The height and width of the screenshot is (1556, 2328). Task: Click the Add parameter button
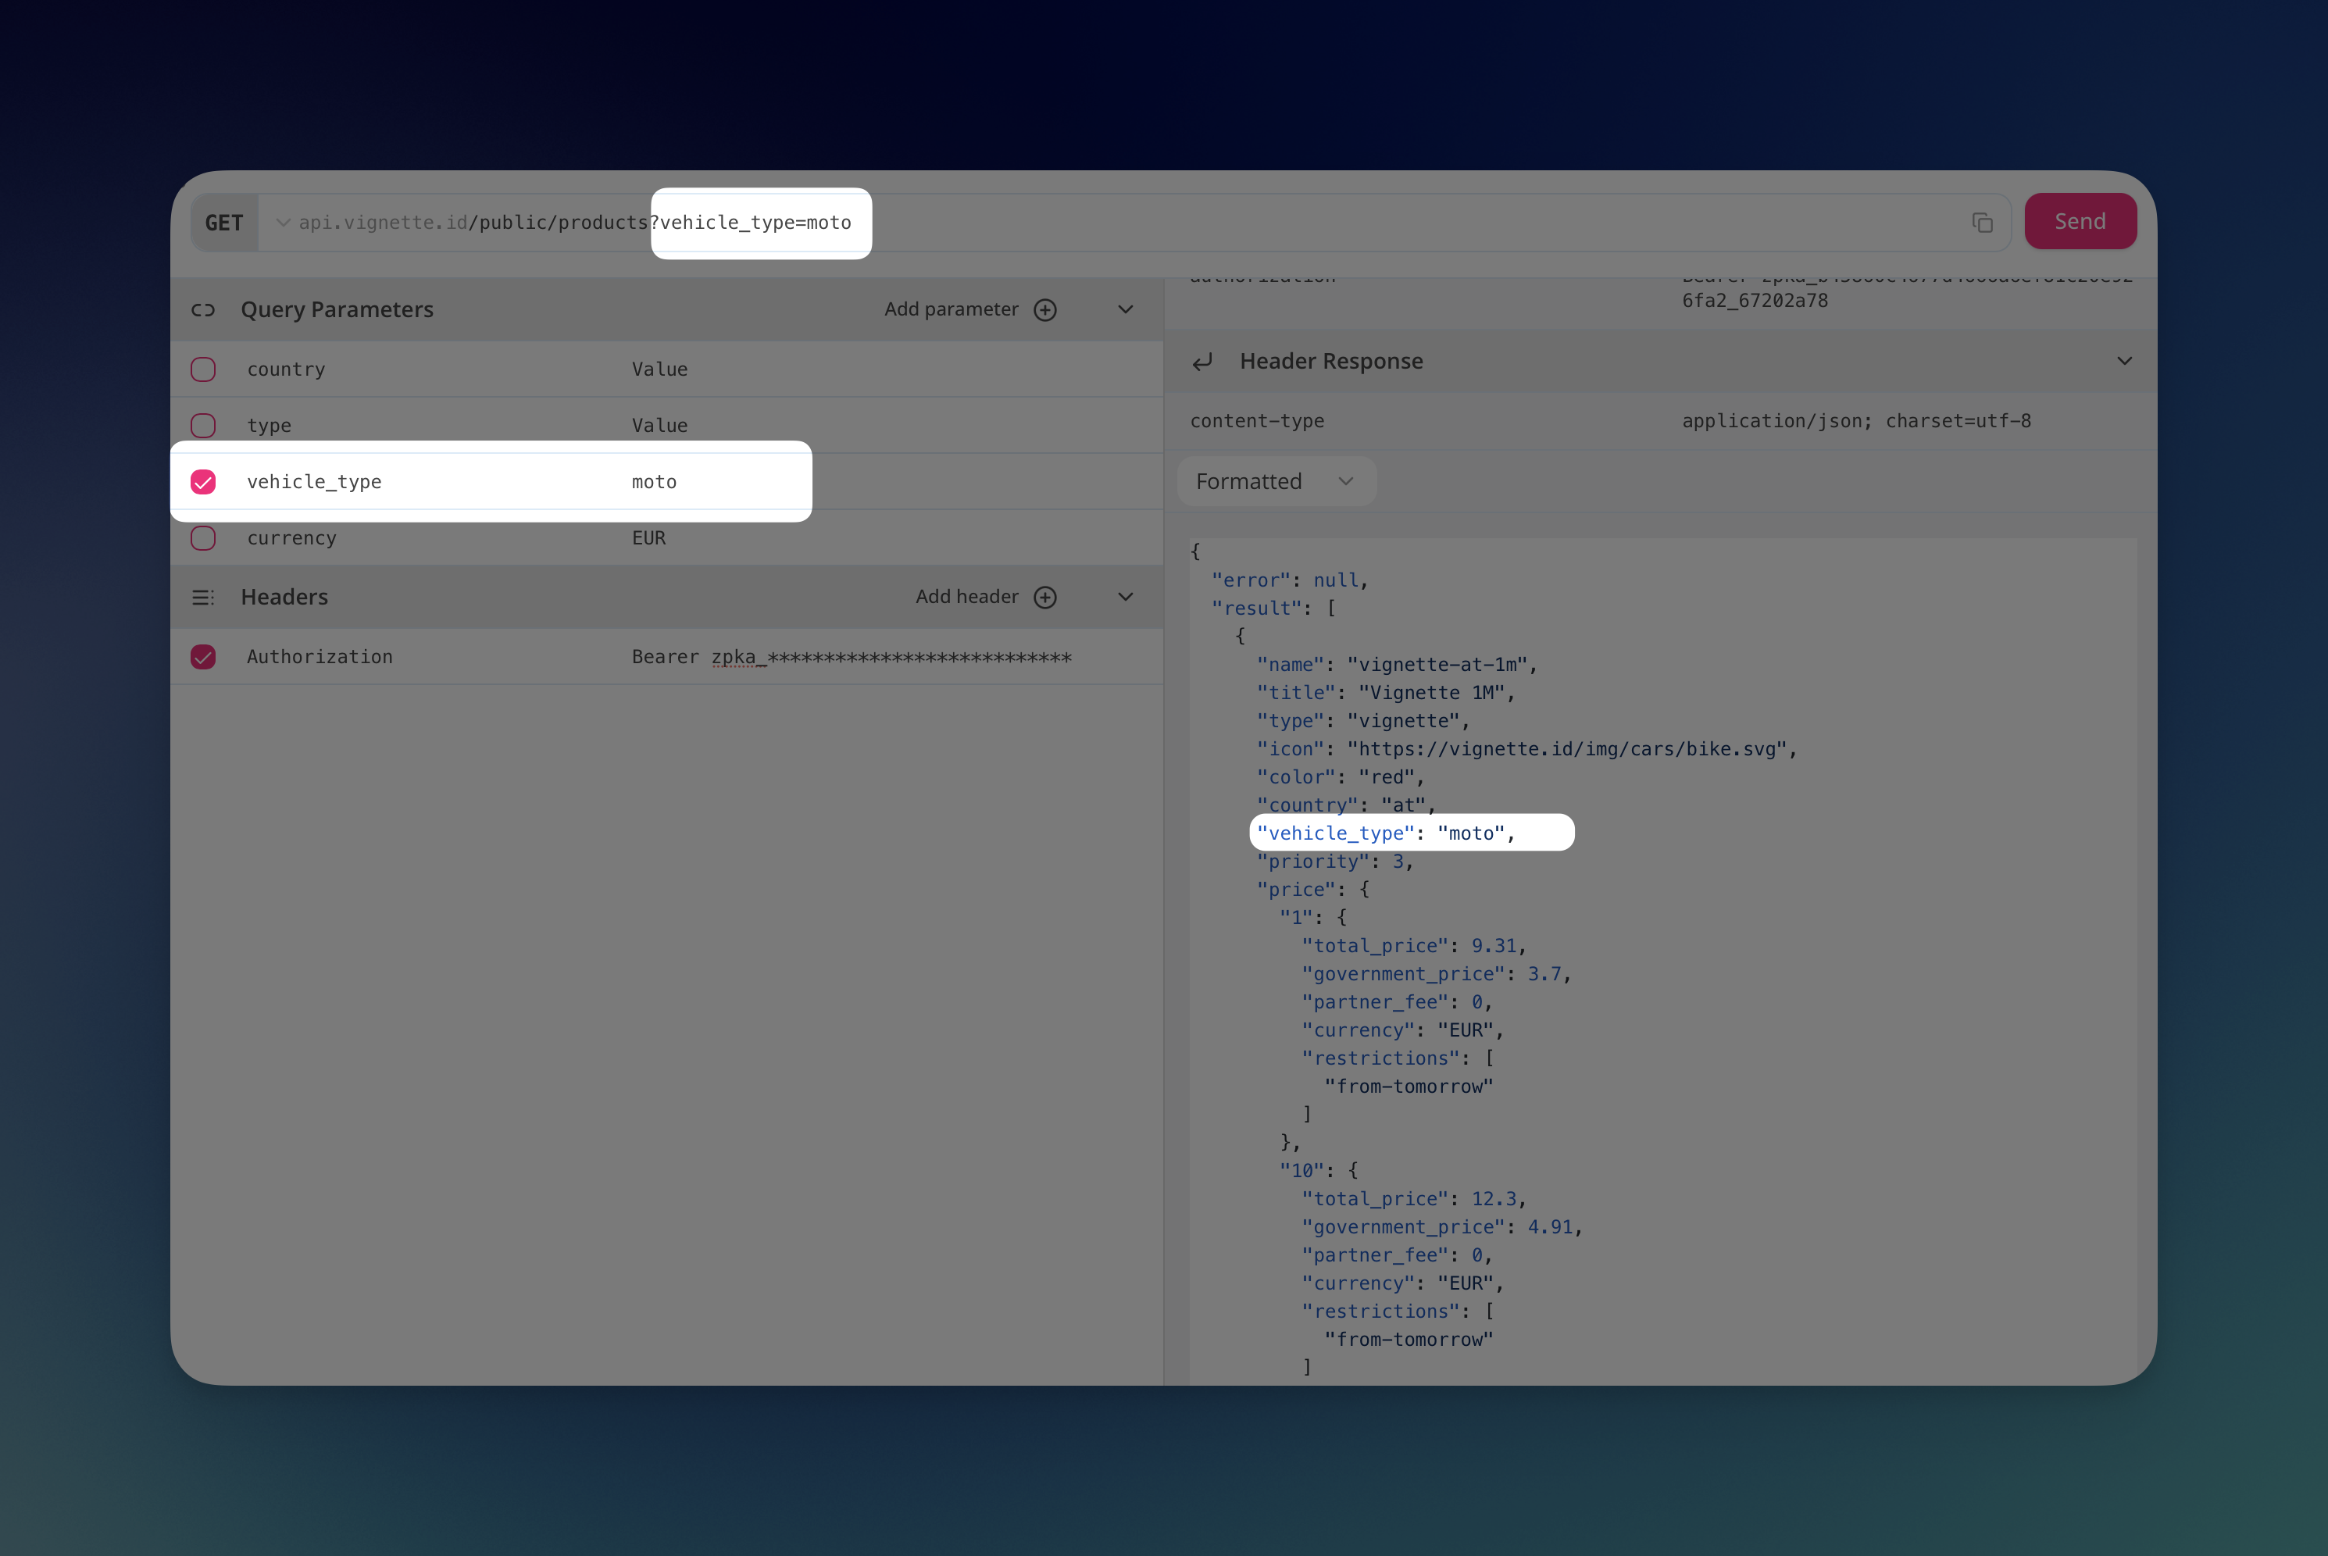pos(951,309)
